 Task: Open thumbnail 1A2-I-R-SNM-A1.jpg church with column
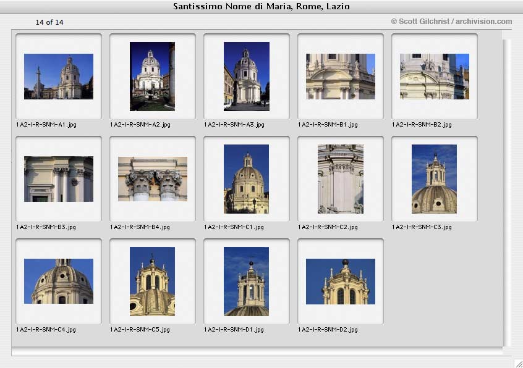pos(59,77)
